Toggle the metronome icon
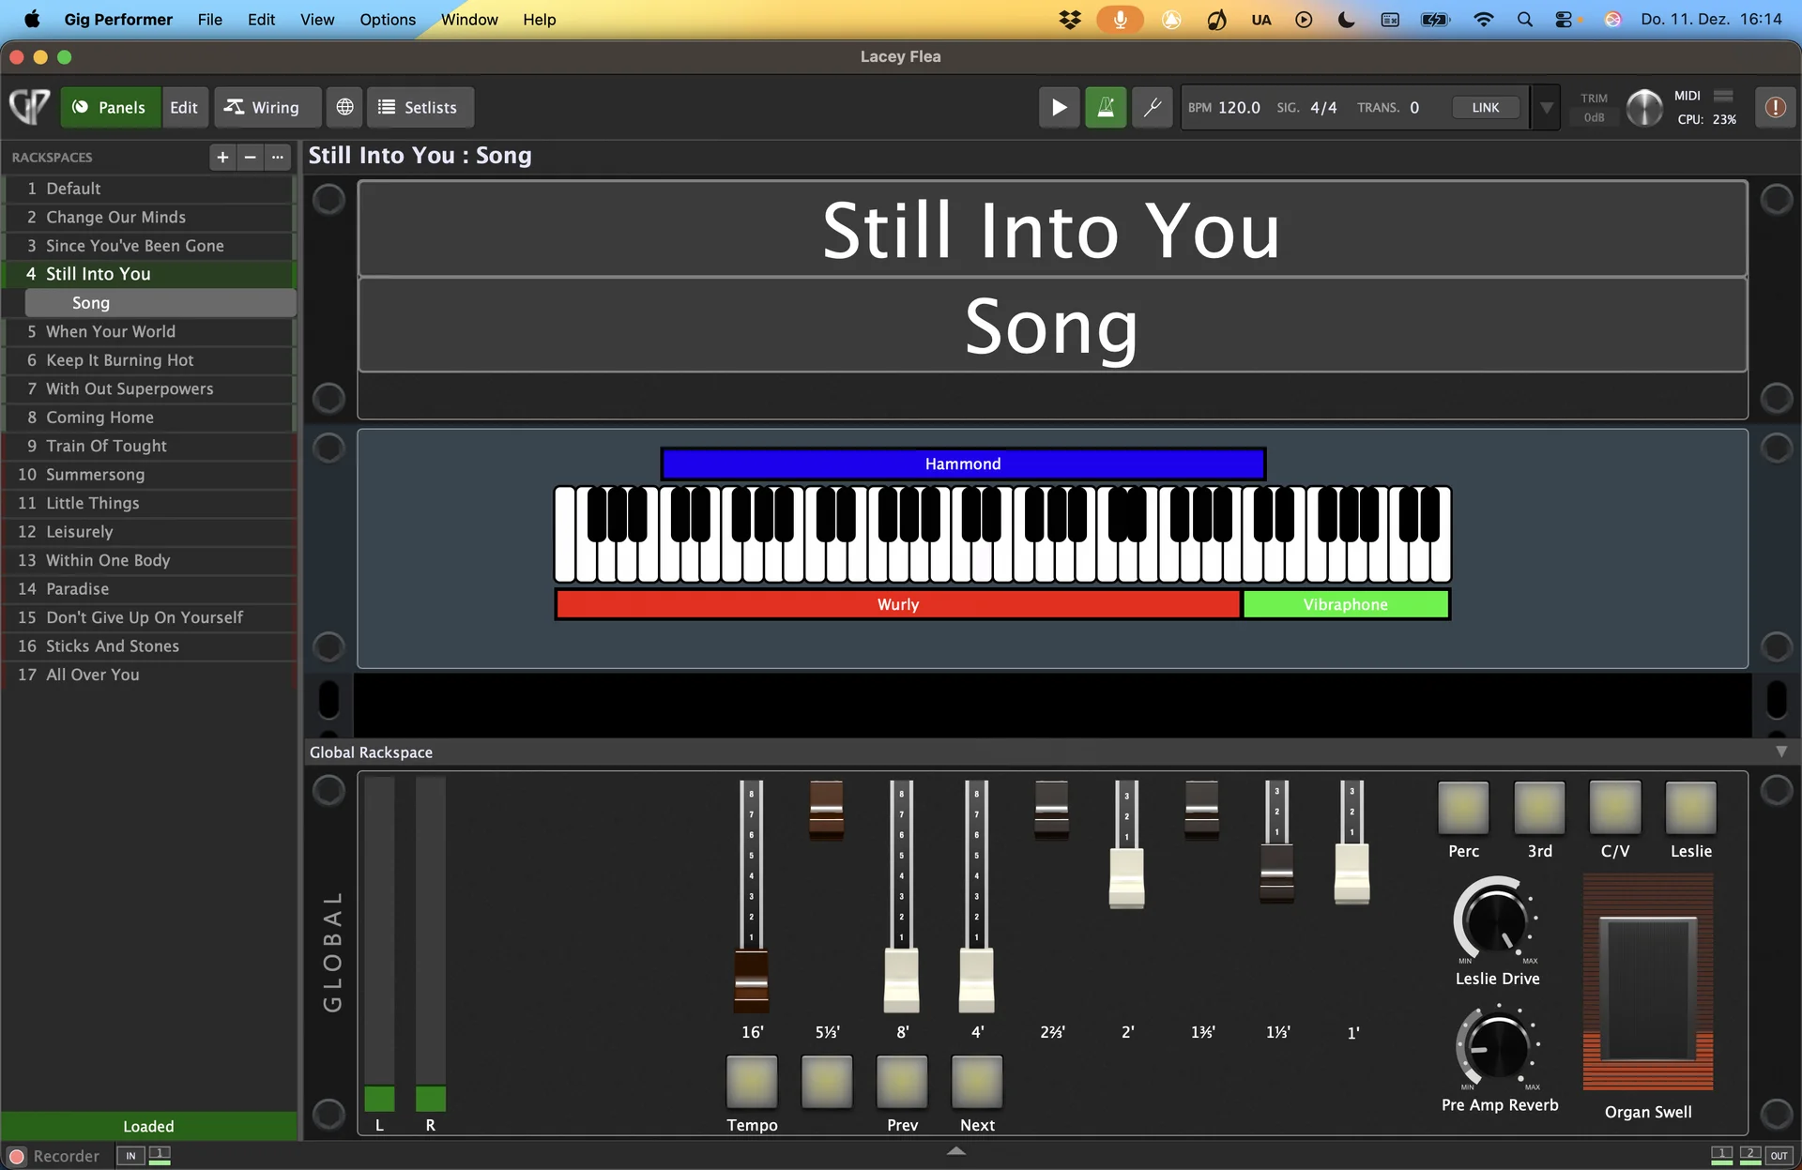This screenshot has height=1170, width=1802. tap(1106, 107)
